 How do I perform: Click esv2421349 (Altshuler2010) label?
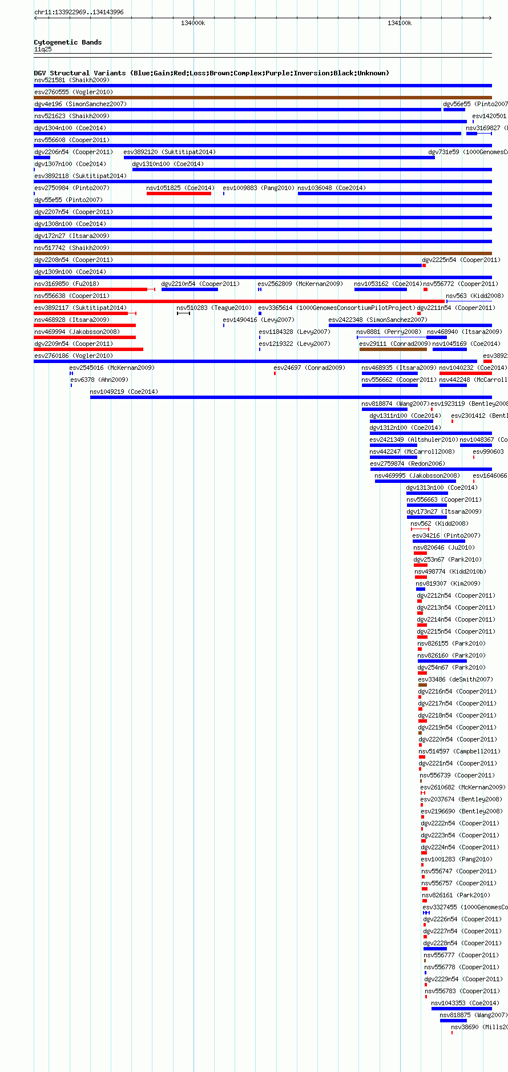(414, 440)
